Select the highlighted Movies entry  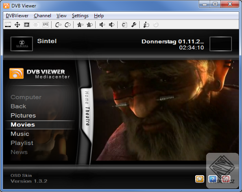(40, 125)
